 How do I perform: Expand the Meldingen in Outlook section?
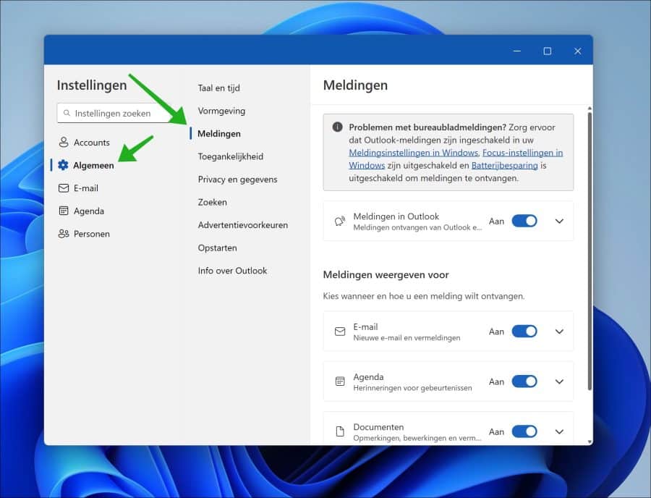[x=558, y=221]
